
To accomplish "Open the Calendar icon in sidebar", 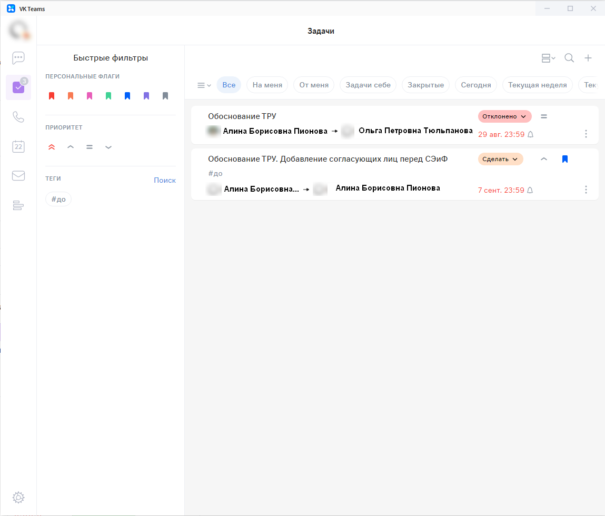I will pyautogui.click(x=18, y=147).
